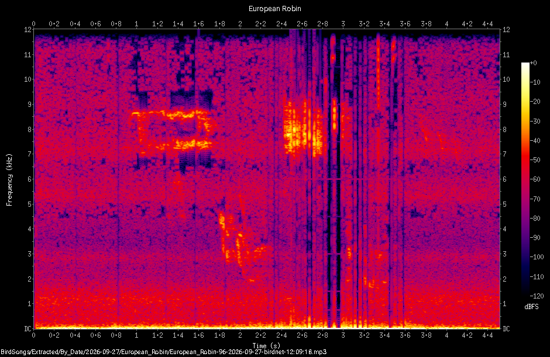
Task: Select the '-90' colorbar label
Action: (x=535, y=238)
